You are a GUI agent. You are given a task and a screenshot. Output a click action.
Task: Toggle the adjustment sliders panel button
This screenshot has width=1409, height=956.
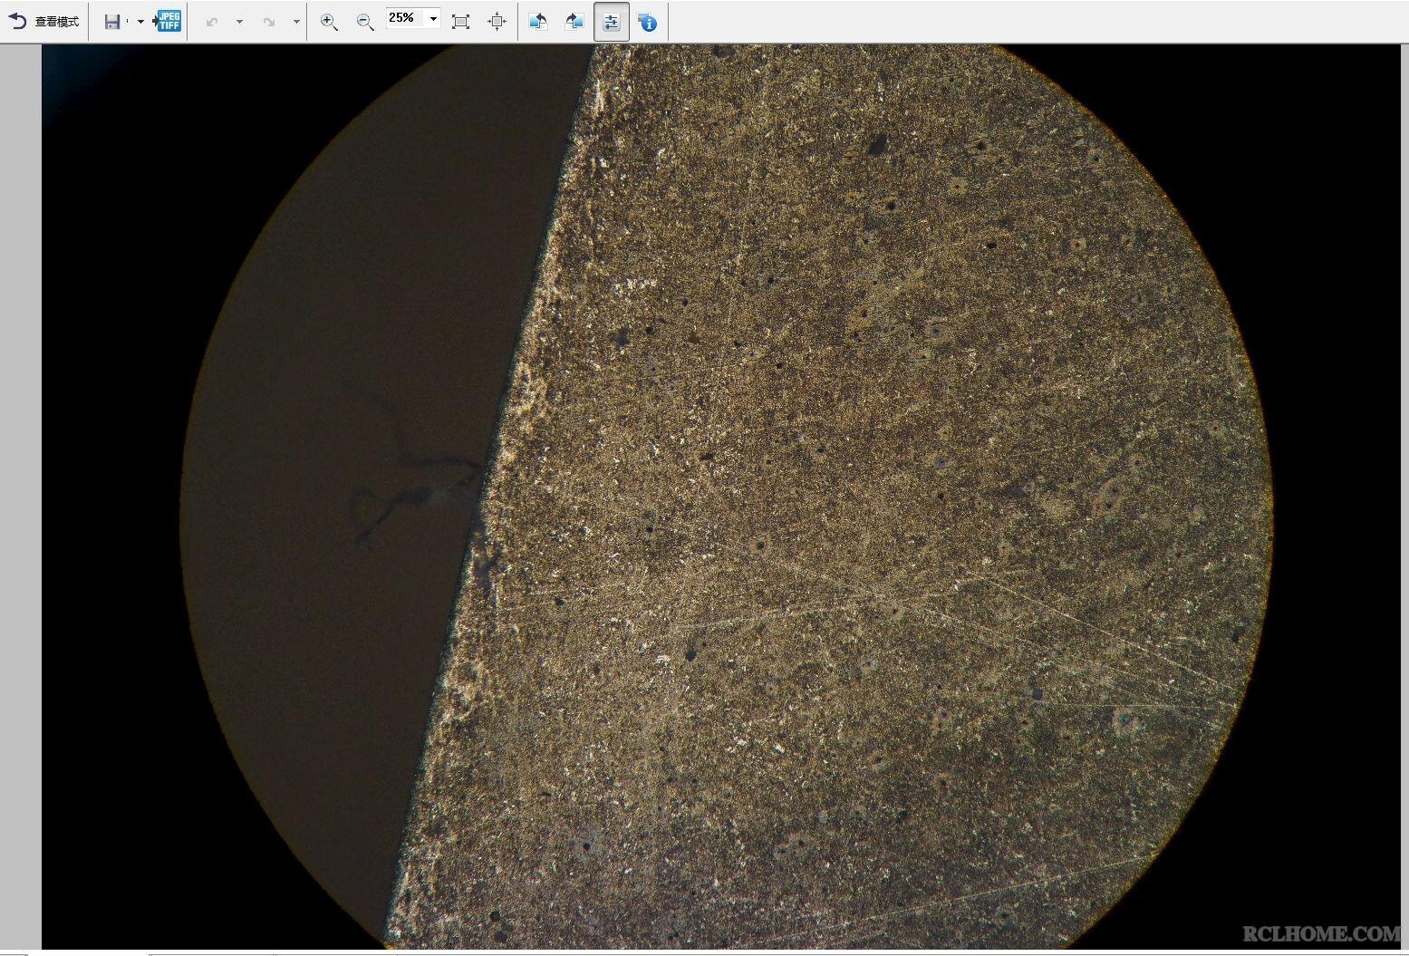point(612,22)
